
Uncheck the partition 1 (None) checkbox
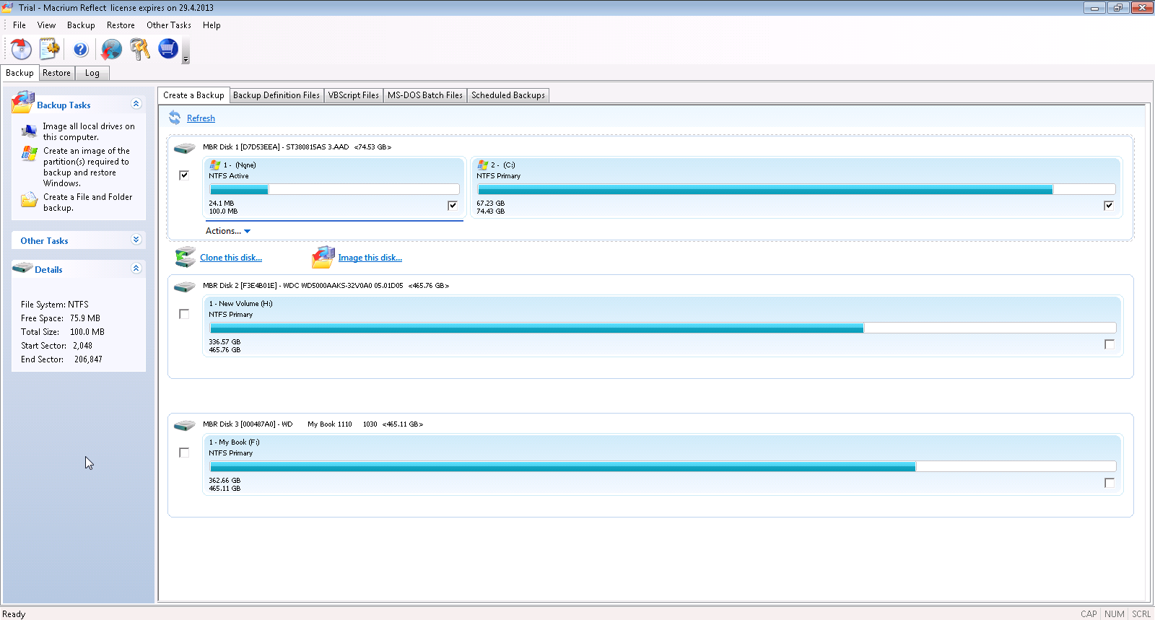(x=453, y=206)
